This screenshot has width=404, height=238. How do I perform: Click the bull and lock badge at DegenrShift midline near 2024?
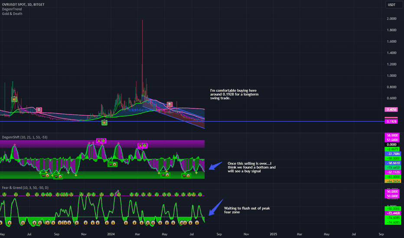112,164
